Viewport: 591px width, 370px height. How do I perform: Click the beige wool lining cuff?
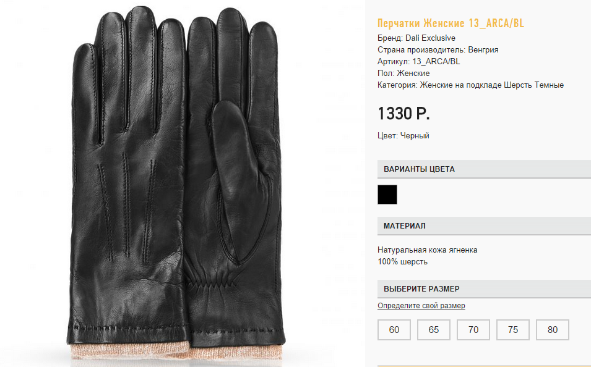[176, 354]
